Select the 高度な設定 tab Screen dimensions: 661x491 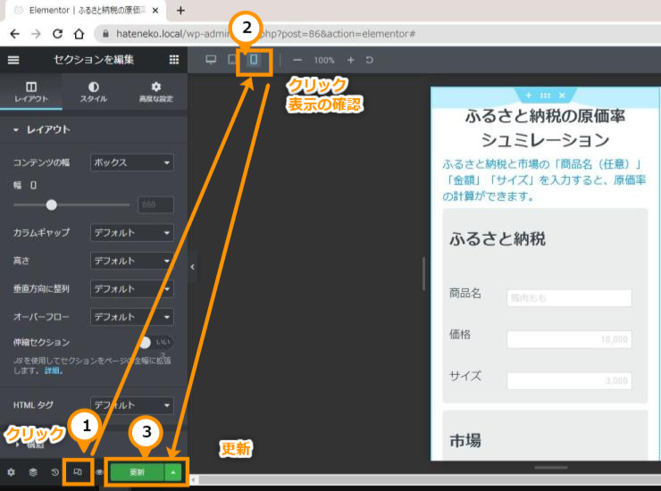(x=156, y=92)
